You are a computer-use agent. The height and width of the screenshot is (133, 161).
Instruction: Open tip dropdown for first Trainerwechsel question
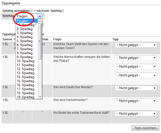tap(136, 114)
